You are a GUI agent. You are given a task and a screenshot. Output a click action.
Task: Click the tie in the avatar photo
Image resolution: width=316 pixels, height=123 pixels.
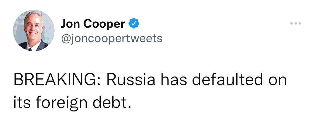[30, 49]
